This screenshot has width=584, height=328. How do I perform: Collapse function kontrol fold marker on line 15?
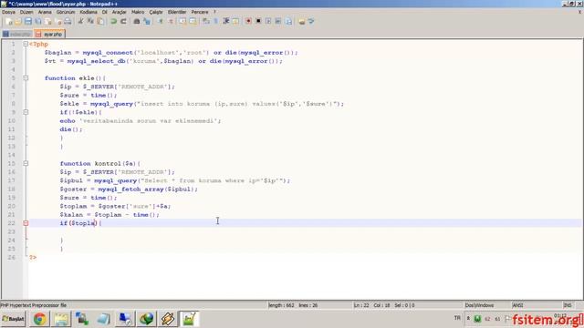[x=26, y=163]
